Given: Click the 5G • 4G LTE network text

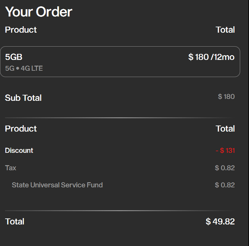Looking at the screenshot, I should pyautogui.click(x=24, y=68).
